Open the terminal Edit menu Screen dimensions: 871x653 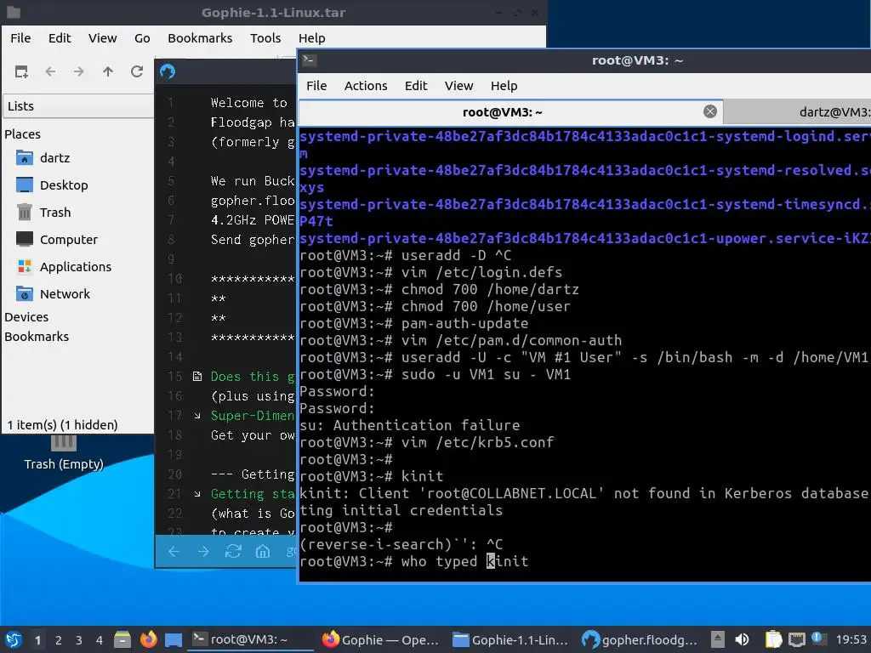coord(415,86)
